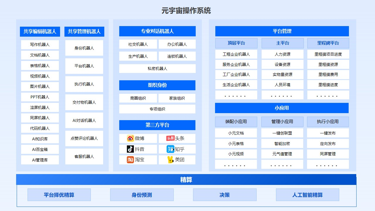Click the 生产机器人 item
The width and height of the screenshot is (375, 211).
[138, 56]
